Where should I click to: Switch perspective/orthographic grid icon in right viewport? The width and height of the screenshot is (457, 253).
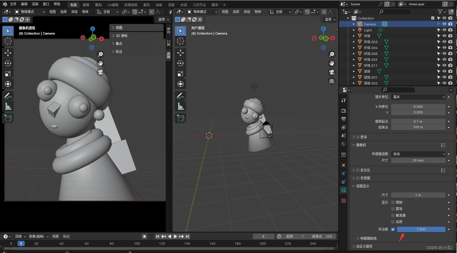point(332,81)
